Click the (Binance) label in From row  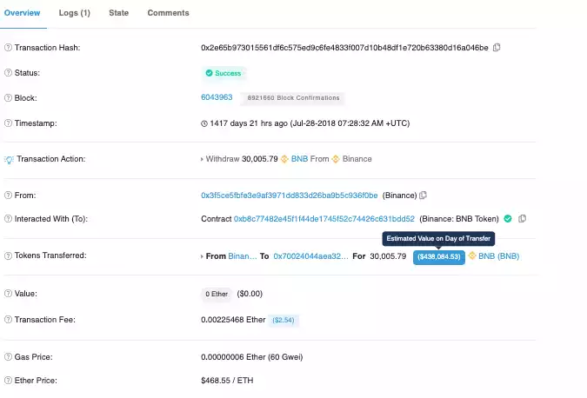[399, 196]
